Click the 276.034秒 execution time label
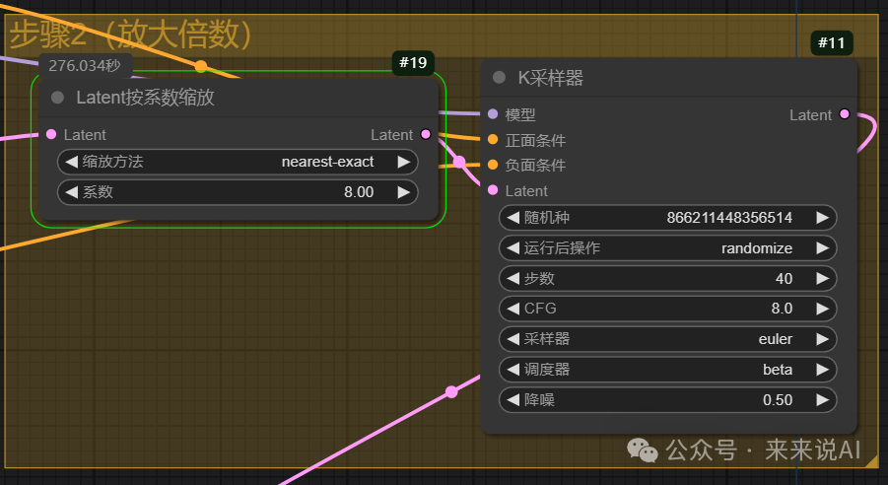Viewport: 888px width, 485px height. coord(85,66)
